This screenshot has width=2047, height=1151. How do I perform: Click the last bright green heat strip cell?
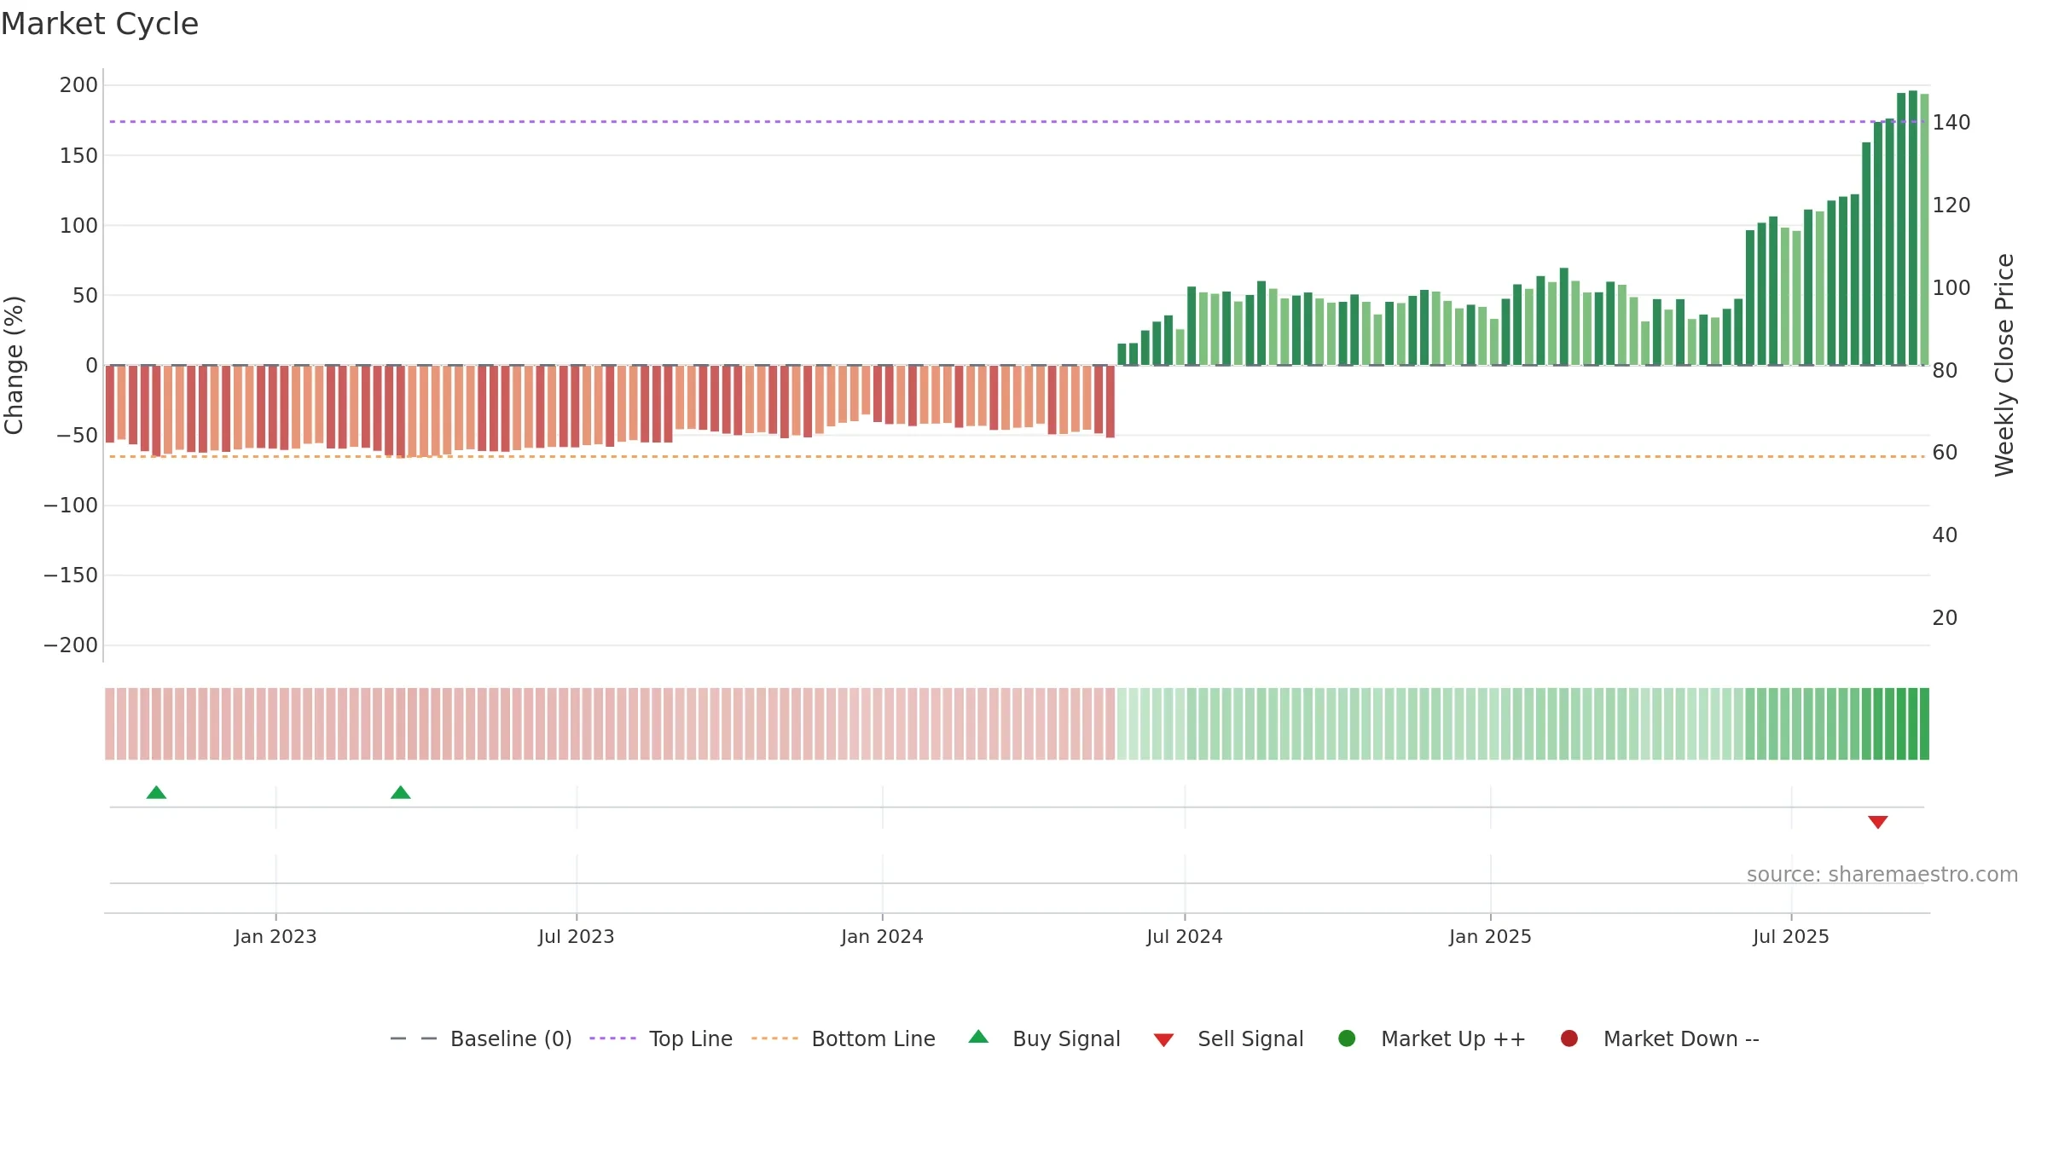tap(1925, 724)
